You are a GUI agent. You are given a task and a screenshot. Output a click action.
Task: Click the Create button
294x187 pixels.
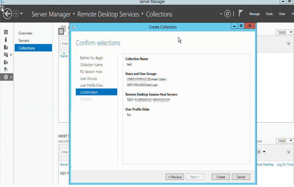click(221, 177)
